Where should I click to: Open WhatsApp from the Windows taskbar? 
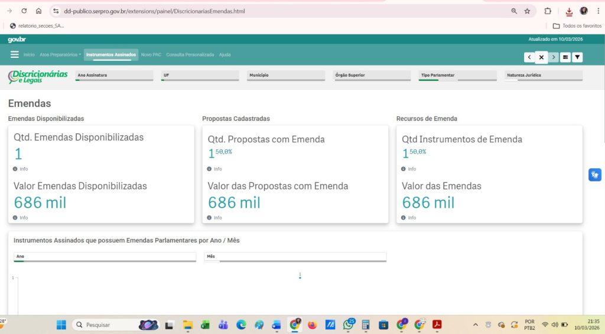click(349, 325)
